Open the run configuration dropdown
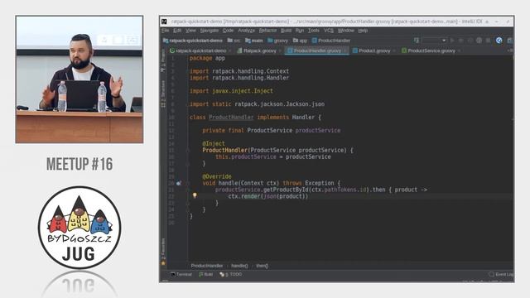 pos(434,41)
